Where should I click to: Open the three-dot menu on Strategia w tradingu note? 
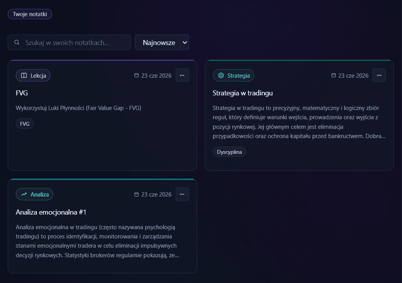pyautogui.click(x=379, y=75)
